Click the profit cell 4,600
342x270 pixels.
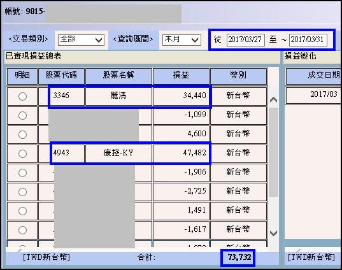(181, 134)
